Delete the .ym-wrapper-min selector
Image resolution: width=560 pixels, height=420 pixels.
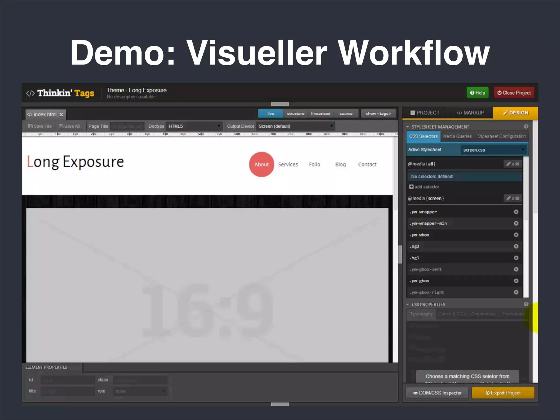tap(516, 223)
